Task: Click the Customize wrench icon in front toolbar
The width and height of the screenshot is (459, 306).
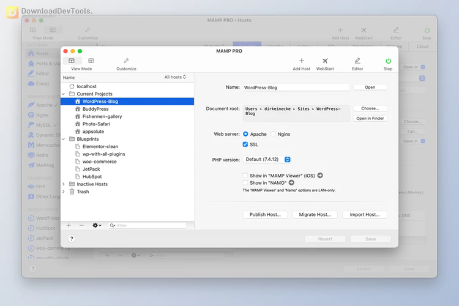Action: pyautogui.click(x=126, y=61)
